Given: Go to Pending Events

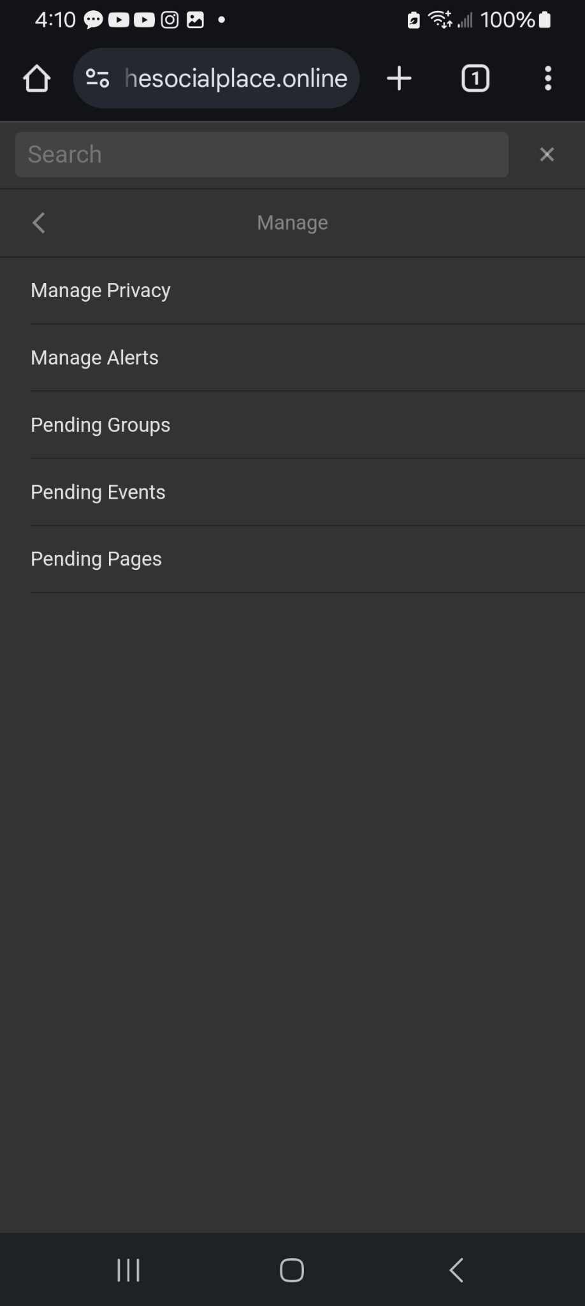Looking at the screenshot, I should (98, 492).
